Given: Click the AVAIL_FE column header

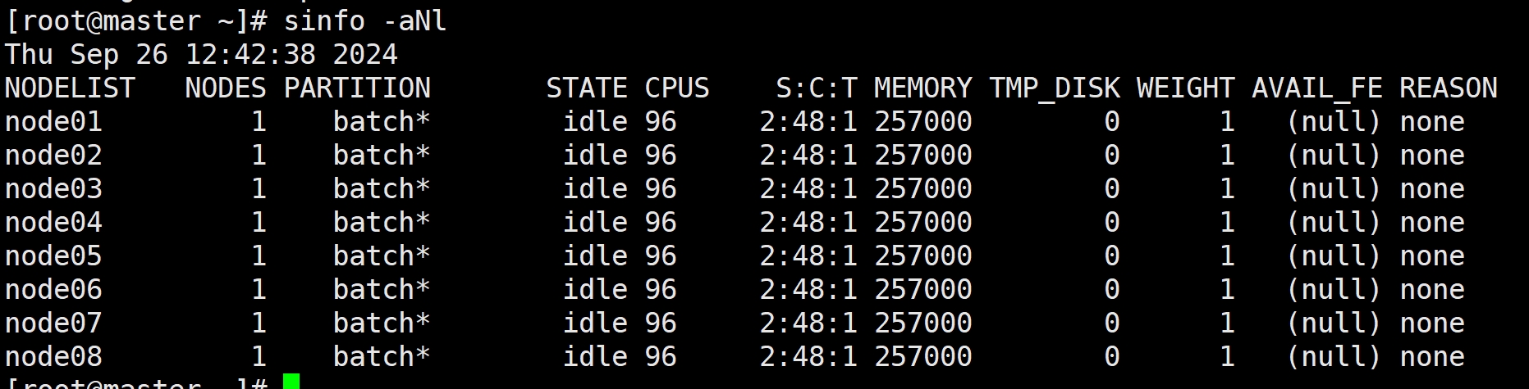Looking at the screenshot, I should click(1317, 88).
